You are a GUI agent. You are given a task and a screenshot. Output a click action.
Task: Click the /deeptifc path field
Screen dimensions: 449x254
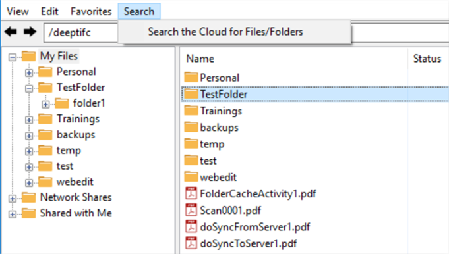(x=80, y=32)
